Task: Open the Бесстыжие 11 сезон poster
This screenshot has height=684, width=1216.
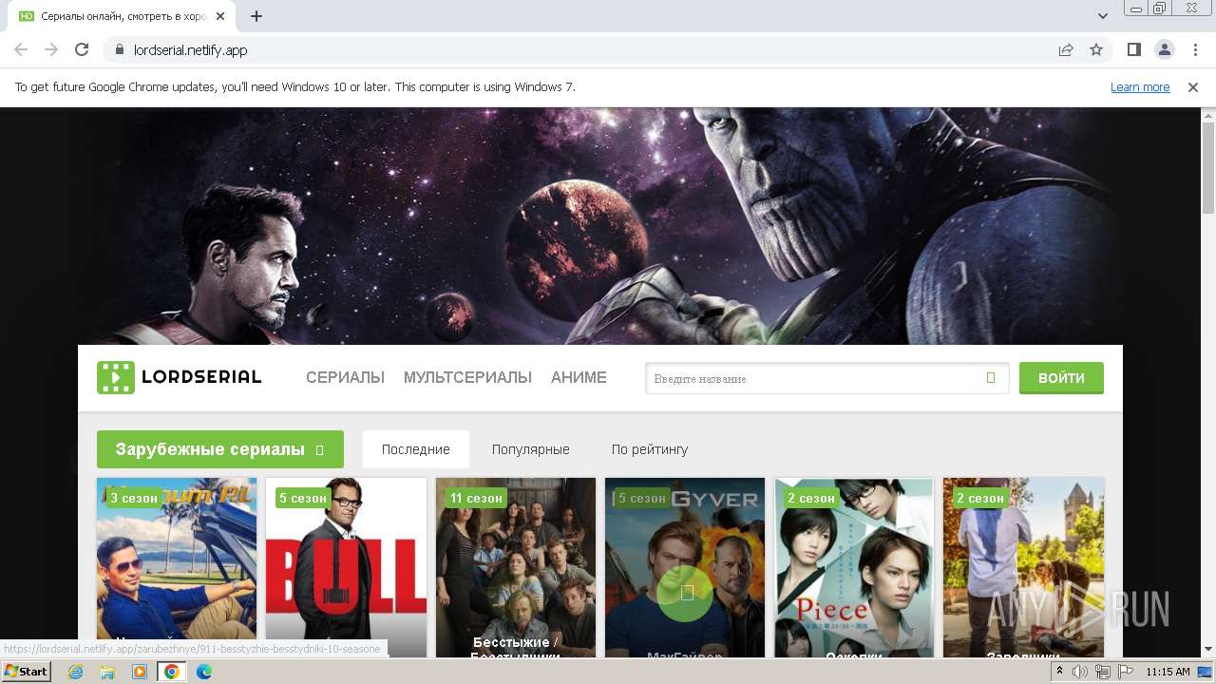Action: [516, 567]
